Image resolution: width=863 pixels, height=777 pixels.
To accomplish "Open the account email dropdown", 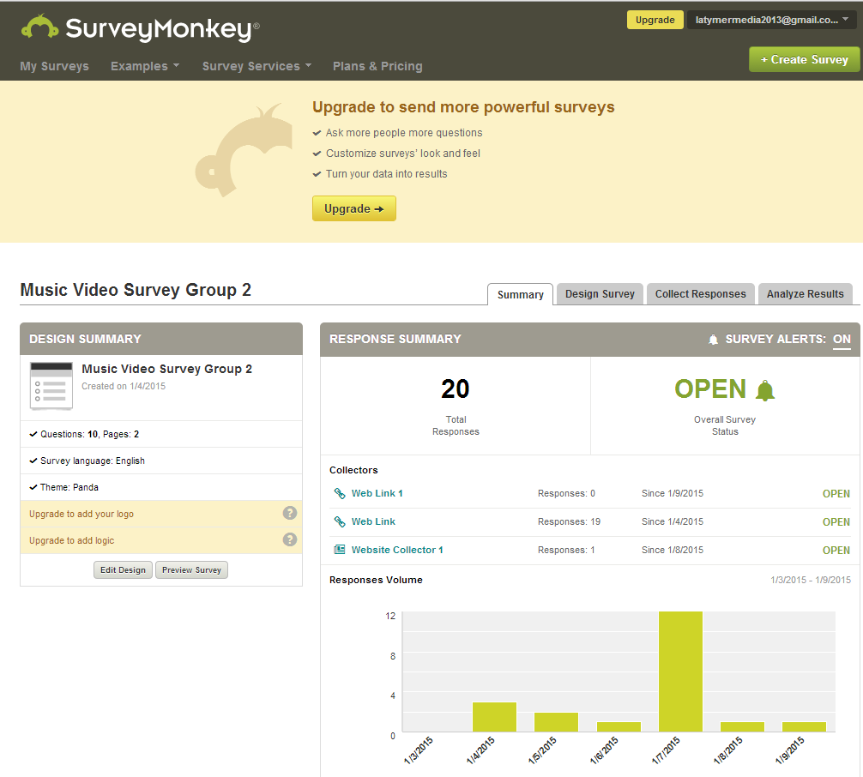I will coord(771,20).
